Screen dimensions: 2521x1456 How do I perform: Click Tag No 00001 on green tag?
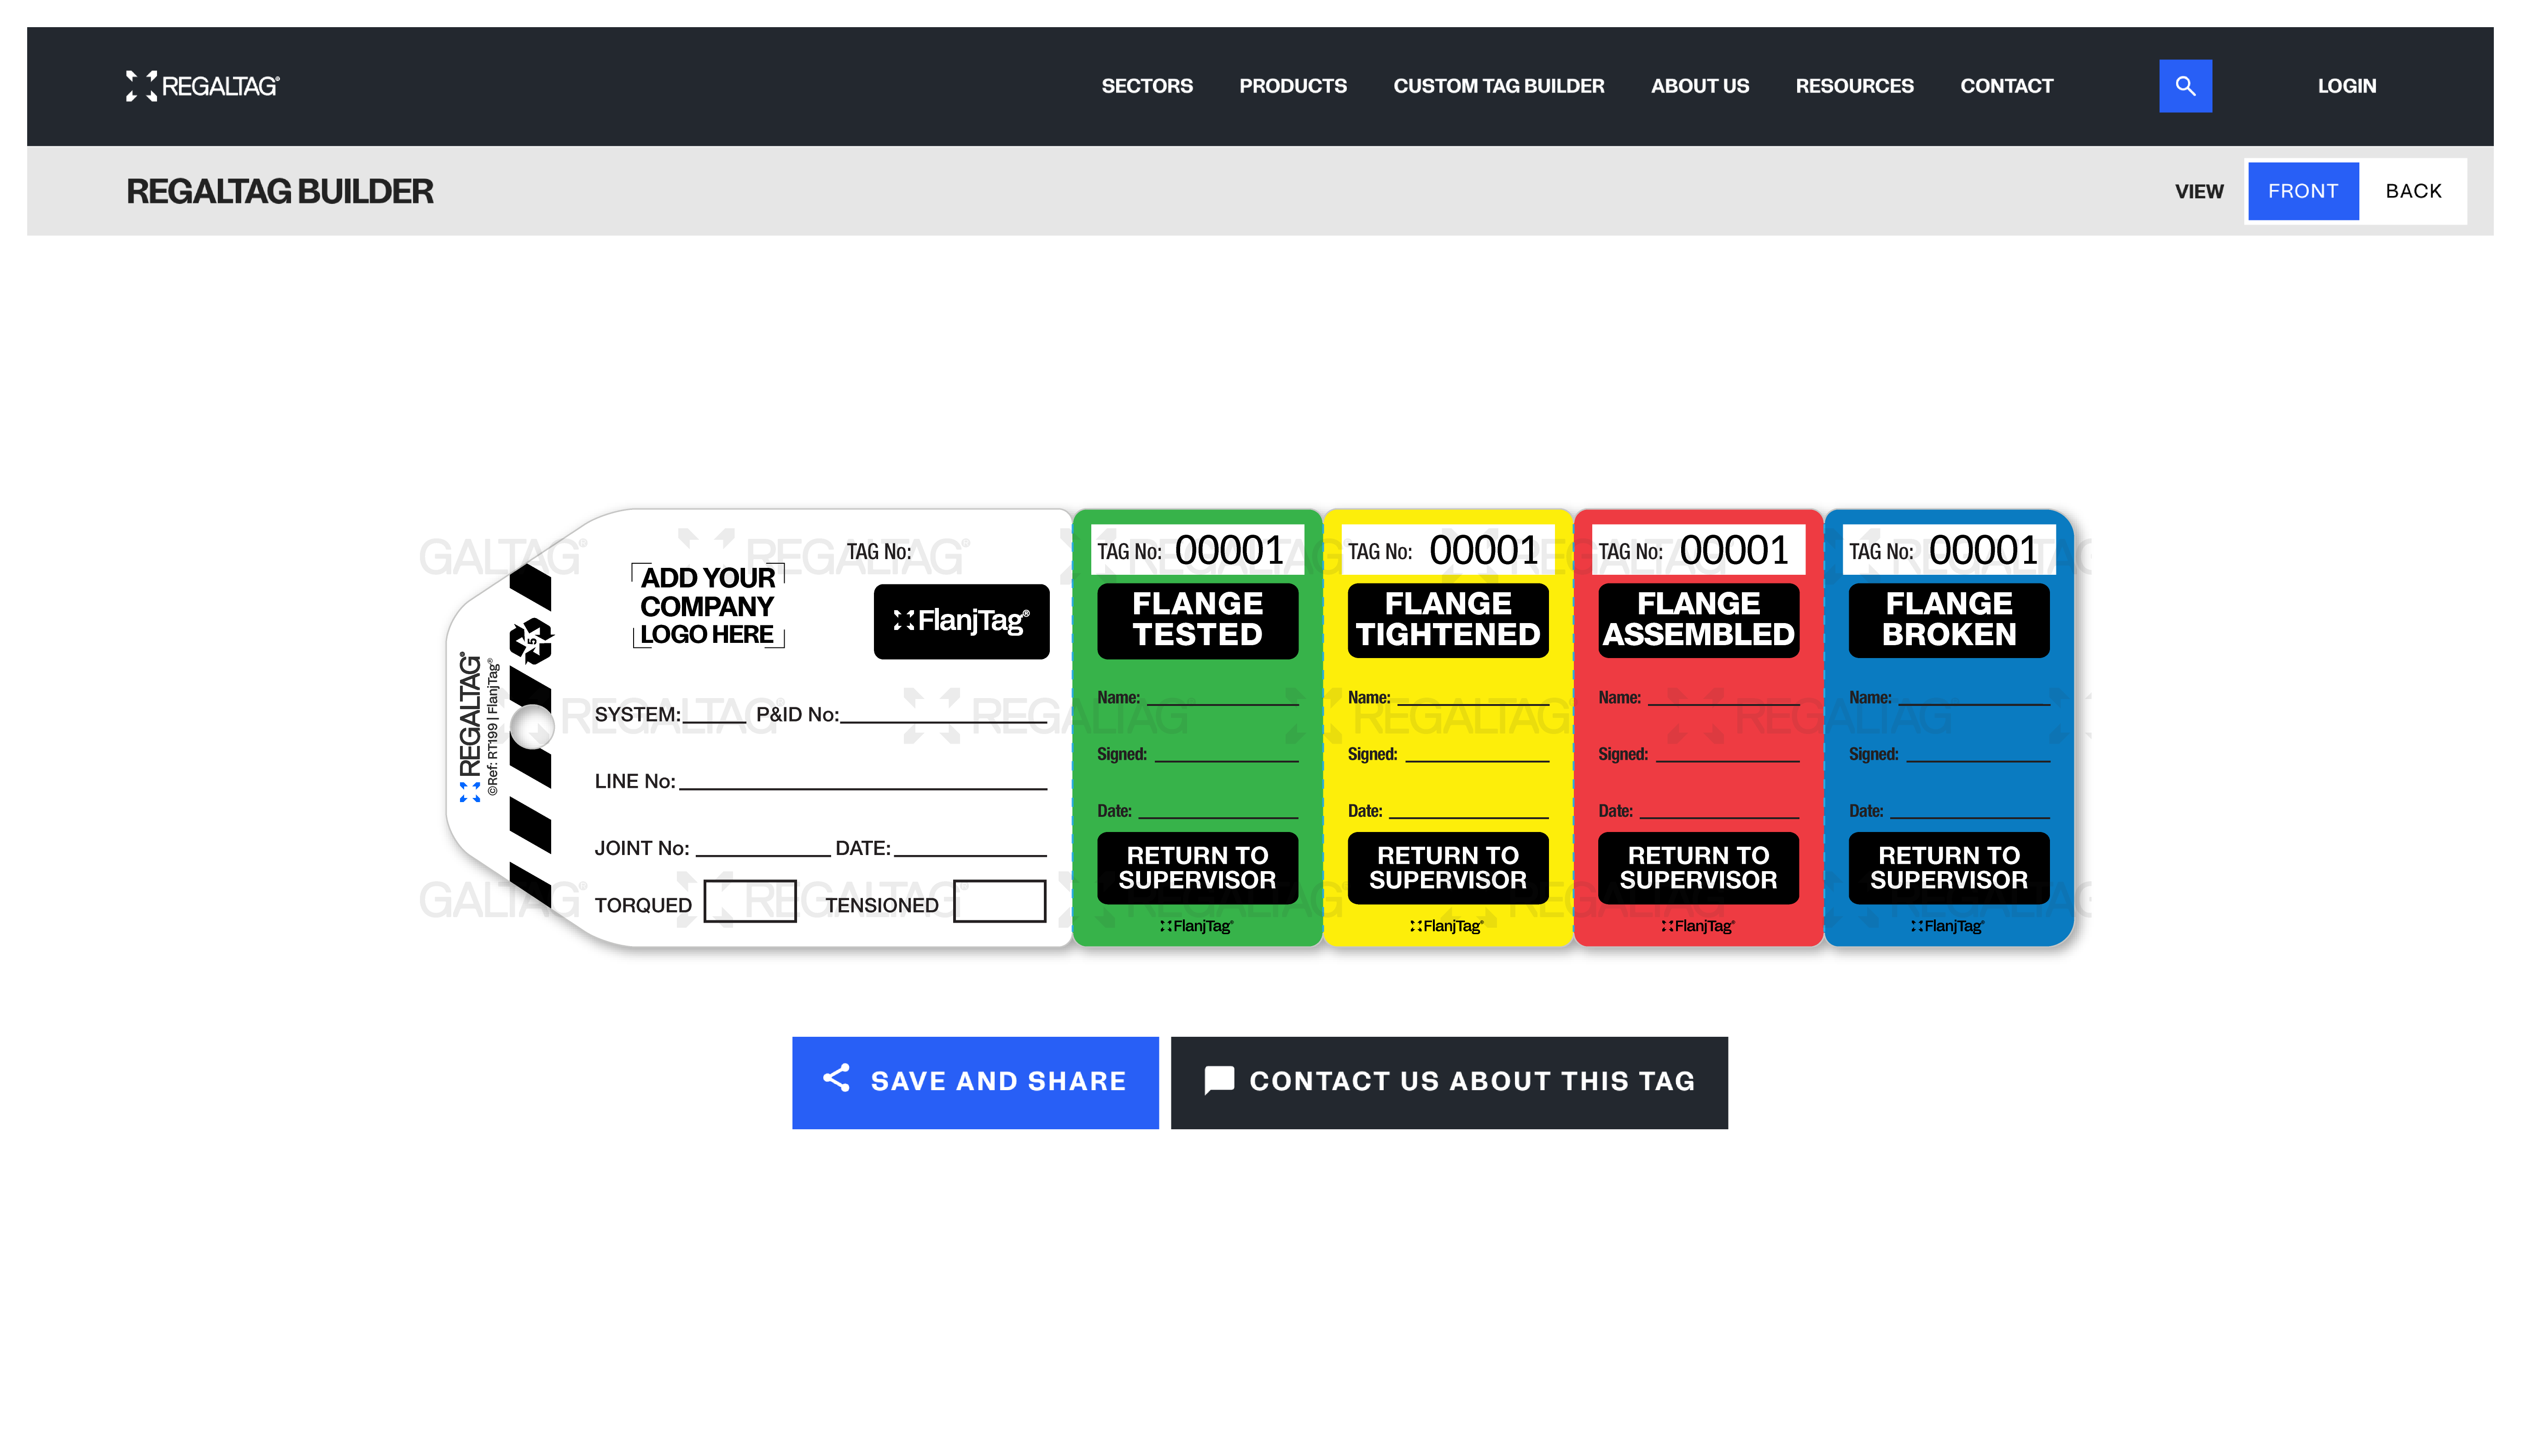pyautogui.click(x=1198, y=550)
